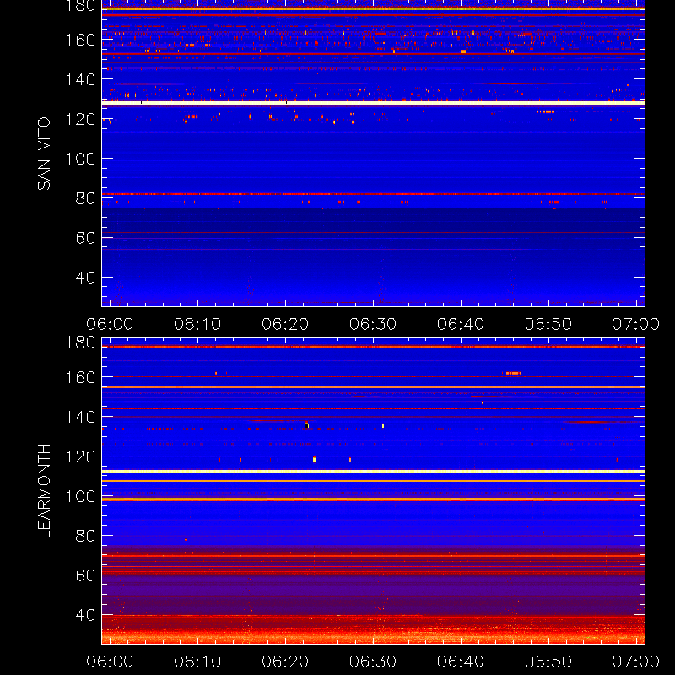Pick the 60 tick label on Learmonth axis
675x675 pixels.
tap(86, 575)
